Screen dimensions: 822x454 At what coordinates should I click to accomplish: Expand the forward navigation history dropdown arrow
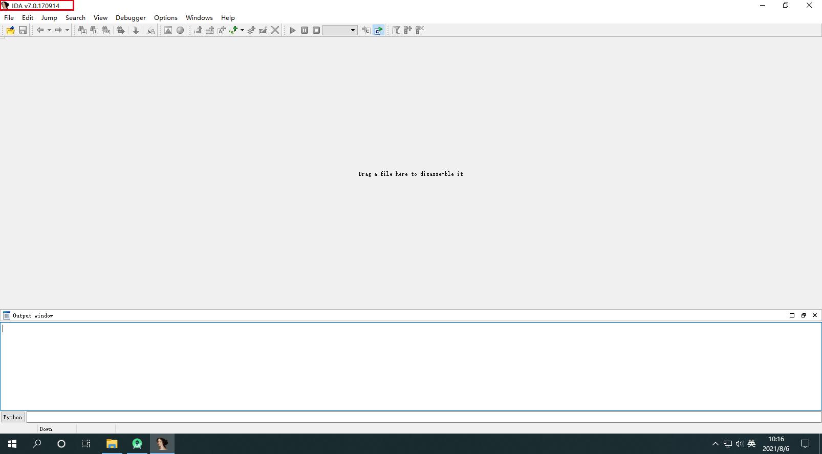tap(67, 30)
